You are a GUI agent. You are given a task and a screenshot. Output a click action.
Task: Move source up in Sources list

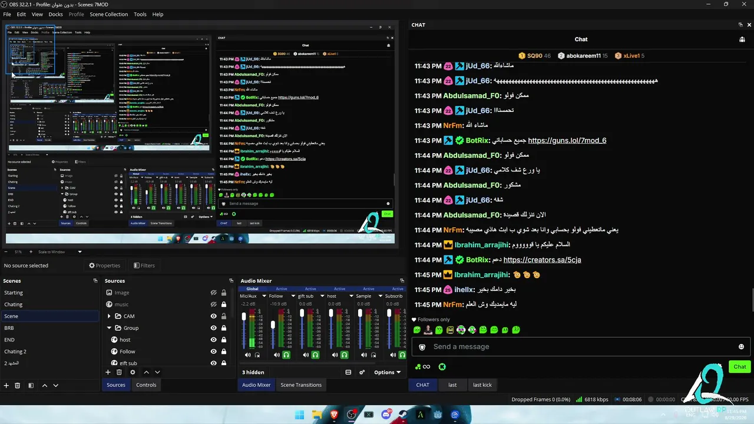[x=147, y=372]
